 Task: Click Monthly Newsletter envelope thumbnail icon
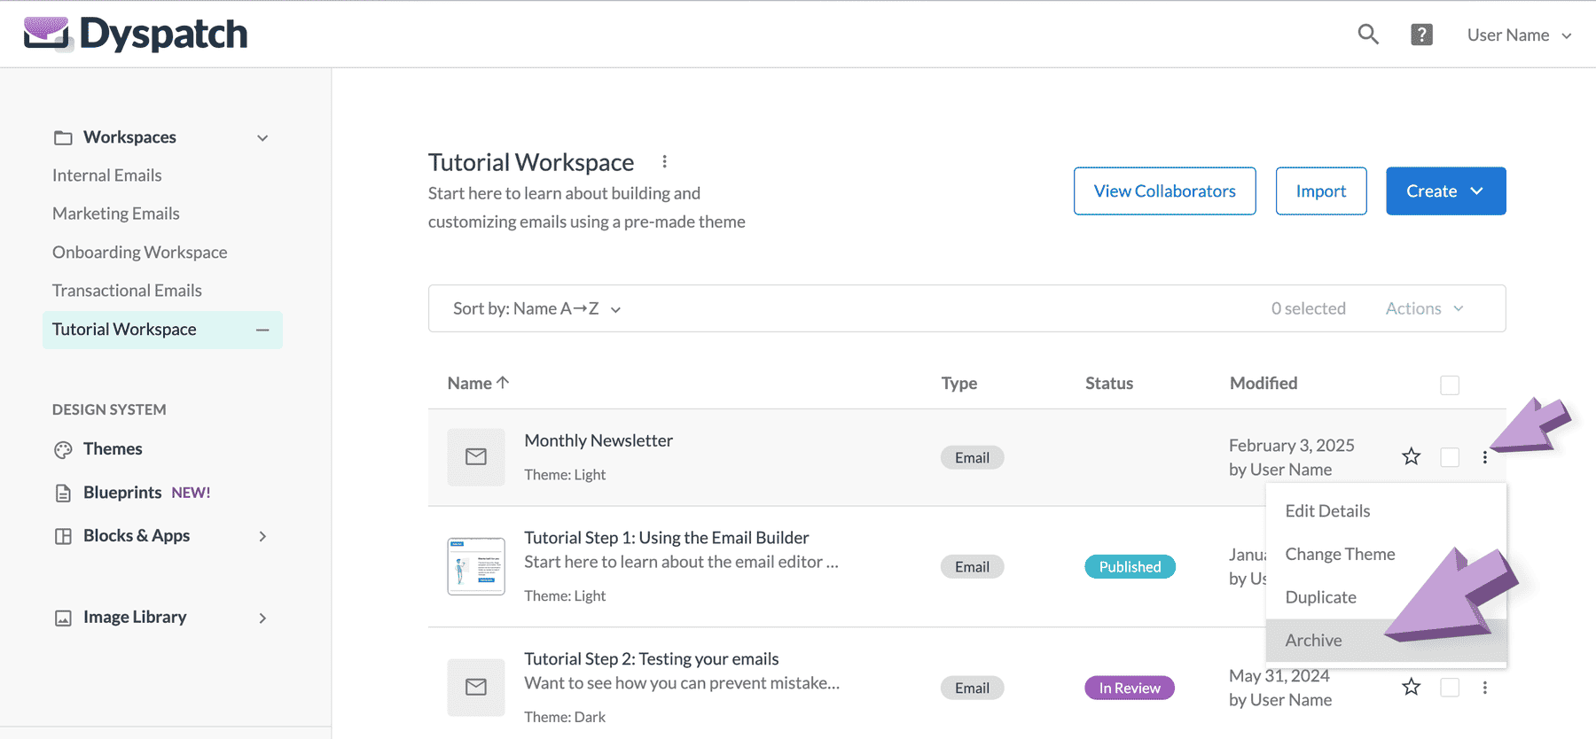click(476, 457)
